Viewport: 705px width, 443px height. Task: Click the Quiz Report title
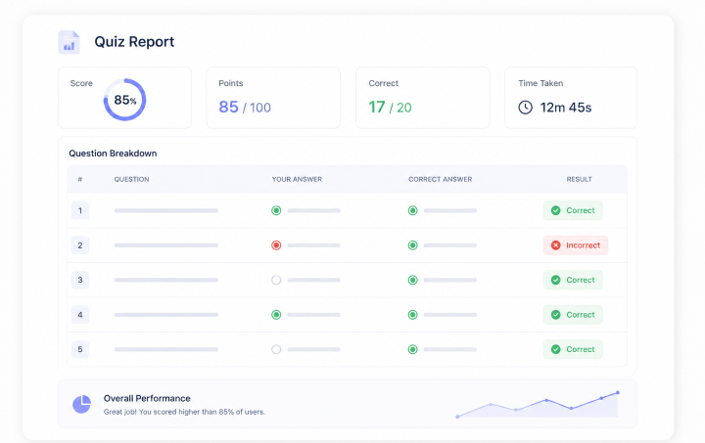pyautogui.click(x=134, y=42)
